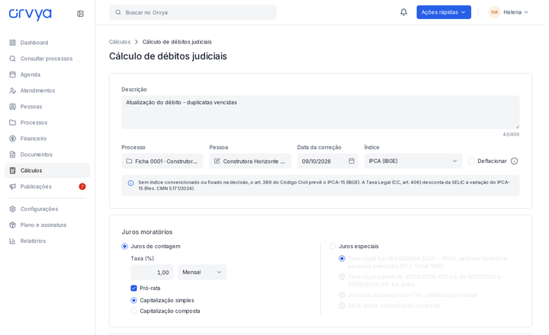This screenshot has height=335, width=549.
Task: Click the Configurações gear icon
Action: (13, 209)
